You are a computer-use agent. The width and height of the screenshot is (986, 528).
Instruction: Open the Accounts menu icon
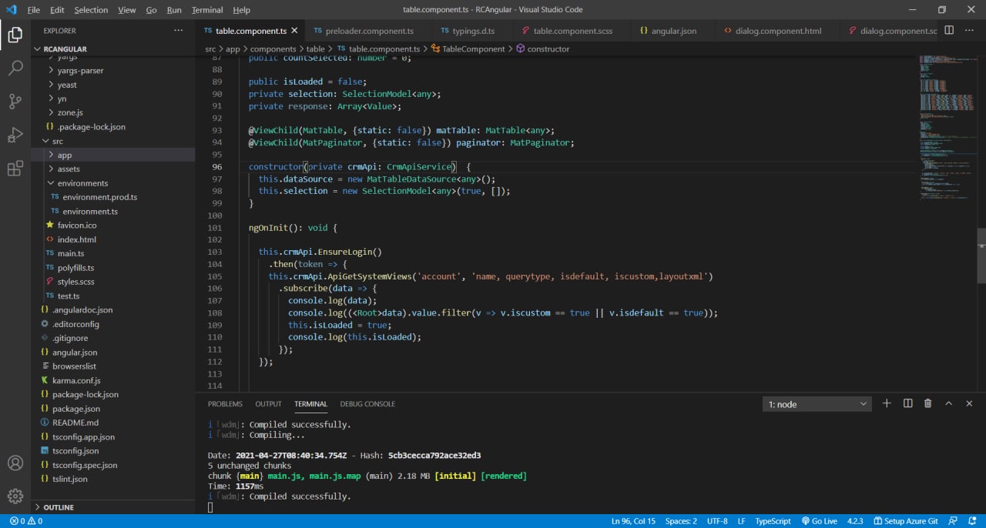[15, 463]
